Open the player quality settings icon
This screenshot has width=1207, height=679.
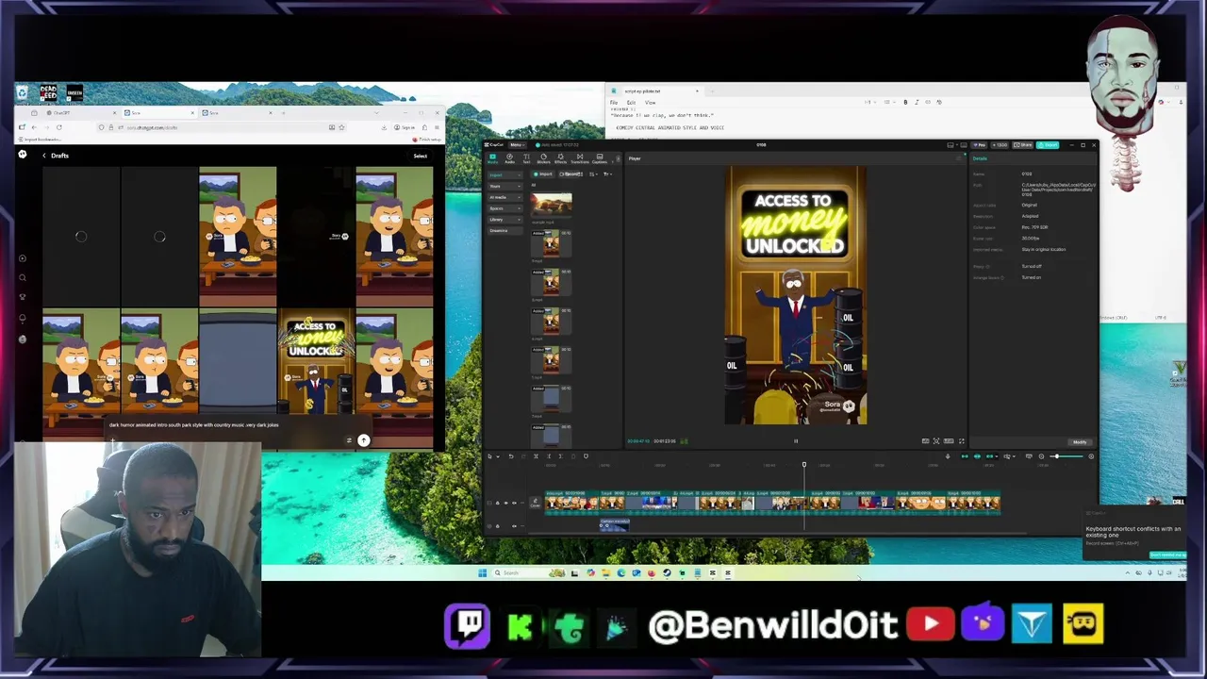coord(925,441)
